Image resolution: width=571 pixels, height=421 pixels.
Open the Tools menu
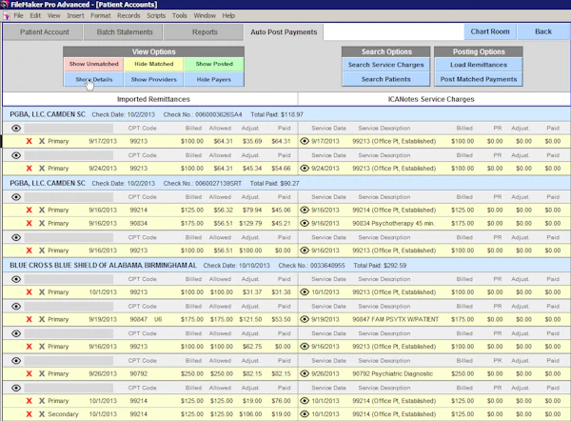(x=180, y=15)
